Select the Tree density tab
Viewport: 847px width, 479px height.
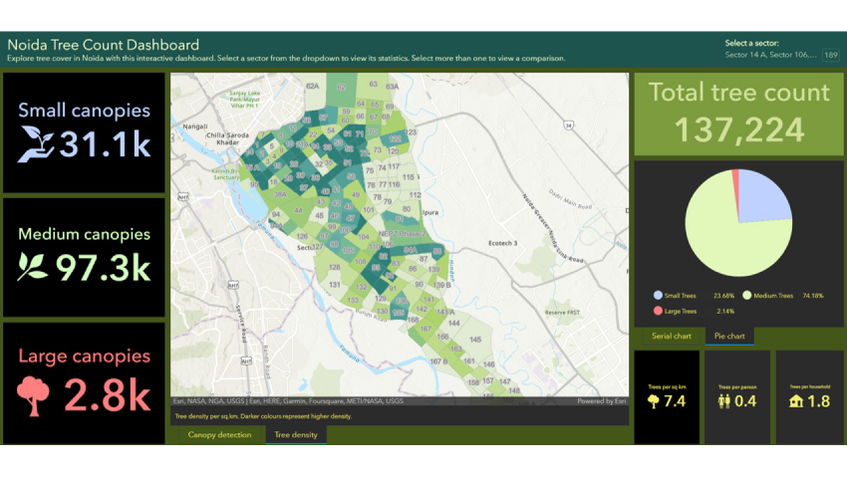click(296, 435)
